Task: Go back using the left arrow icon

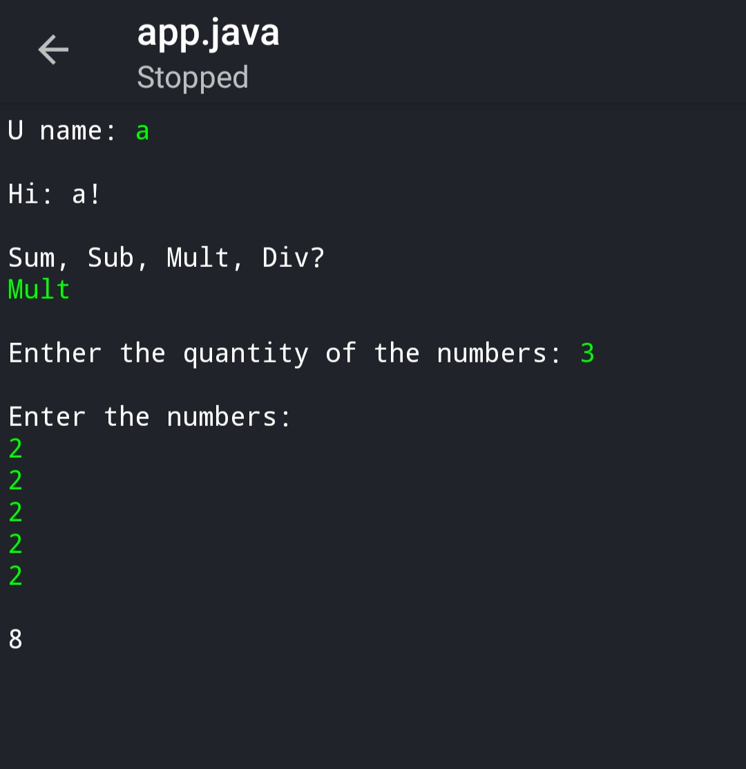Action: 53,50
